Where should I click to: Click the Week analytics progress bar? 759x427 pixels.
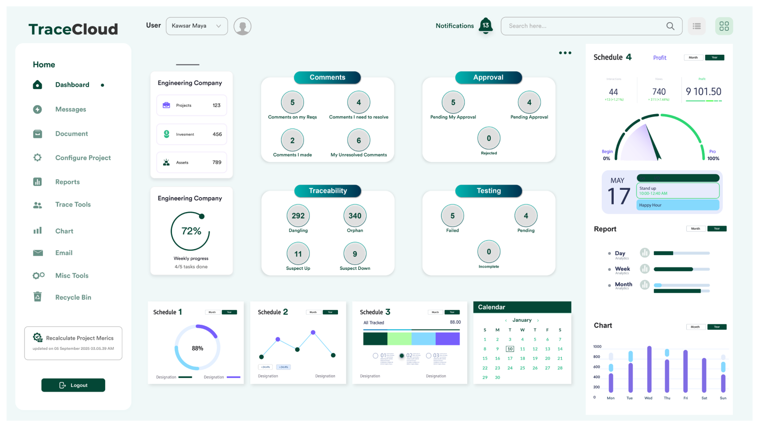click(x=681, y=269)
